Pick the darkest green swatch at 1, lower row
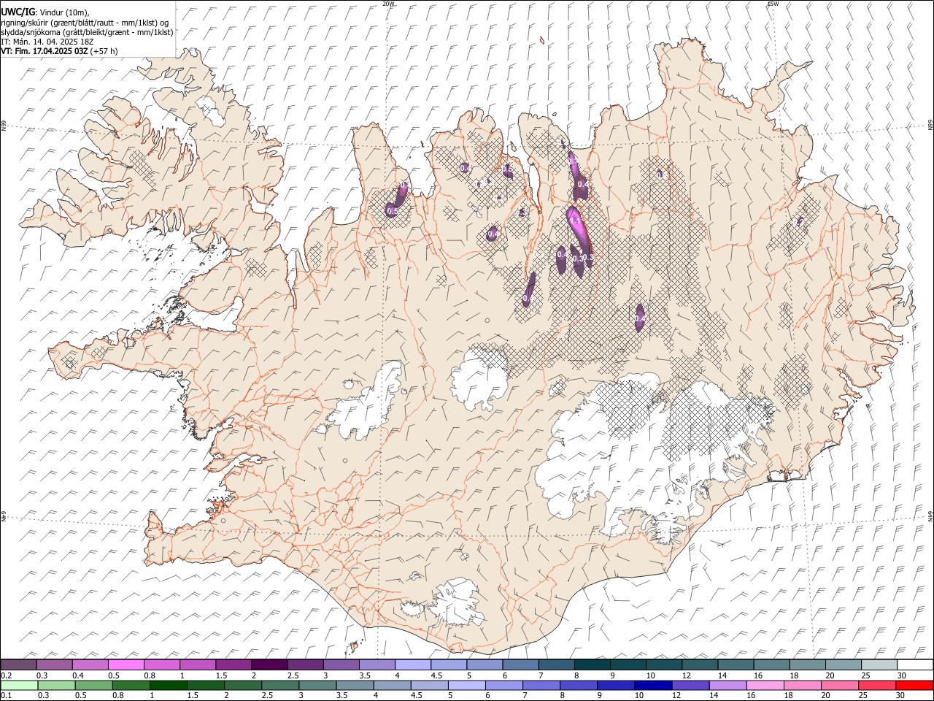Image resolution: width=934 pixels, height=701 pixels. (x=169, y=685)
